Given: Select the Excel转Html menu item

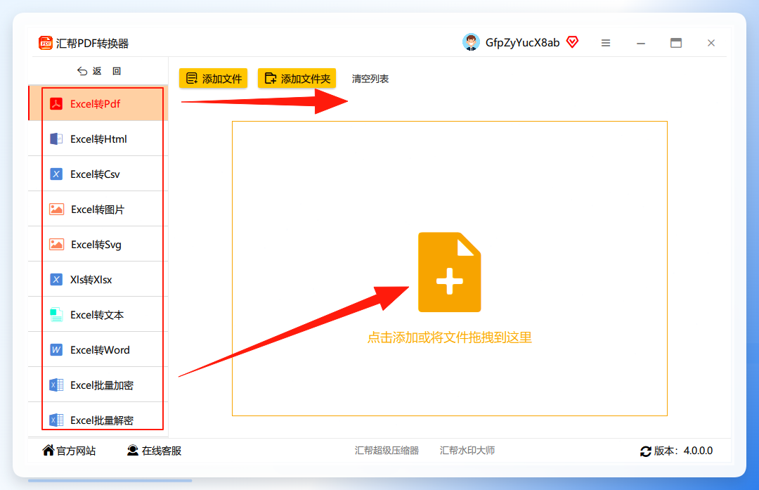Looking at the screenshot, I should pyautogui.click(x=98, y=139).
